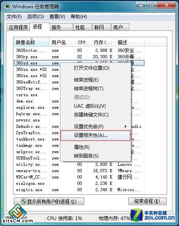Screen dimensions: 179x226
Task: Click the 4,140 K memory value
Action: 104,177
